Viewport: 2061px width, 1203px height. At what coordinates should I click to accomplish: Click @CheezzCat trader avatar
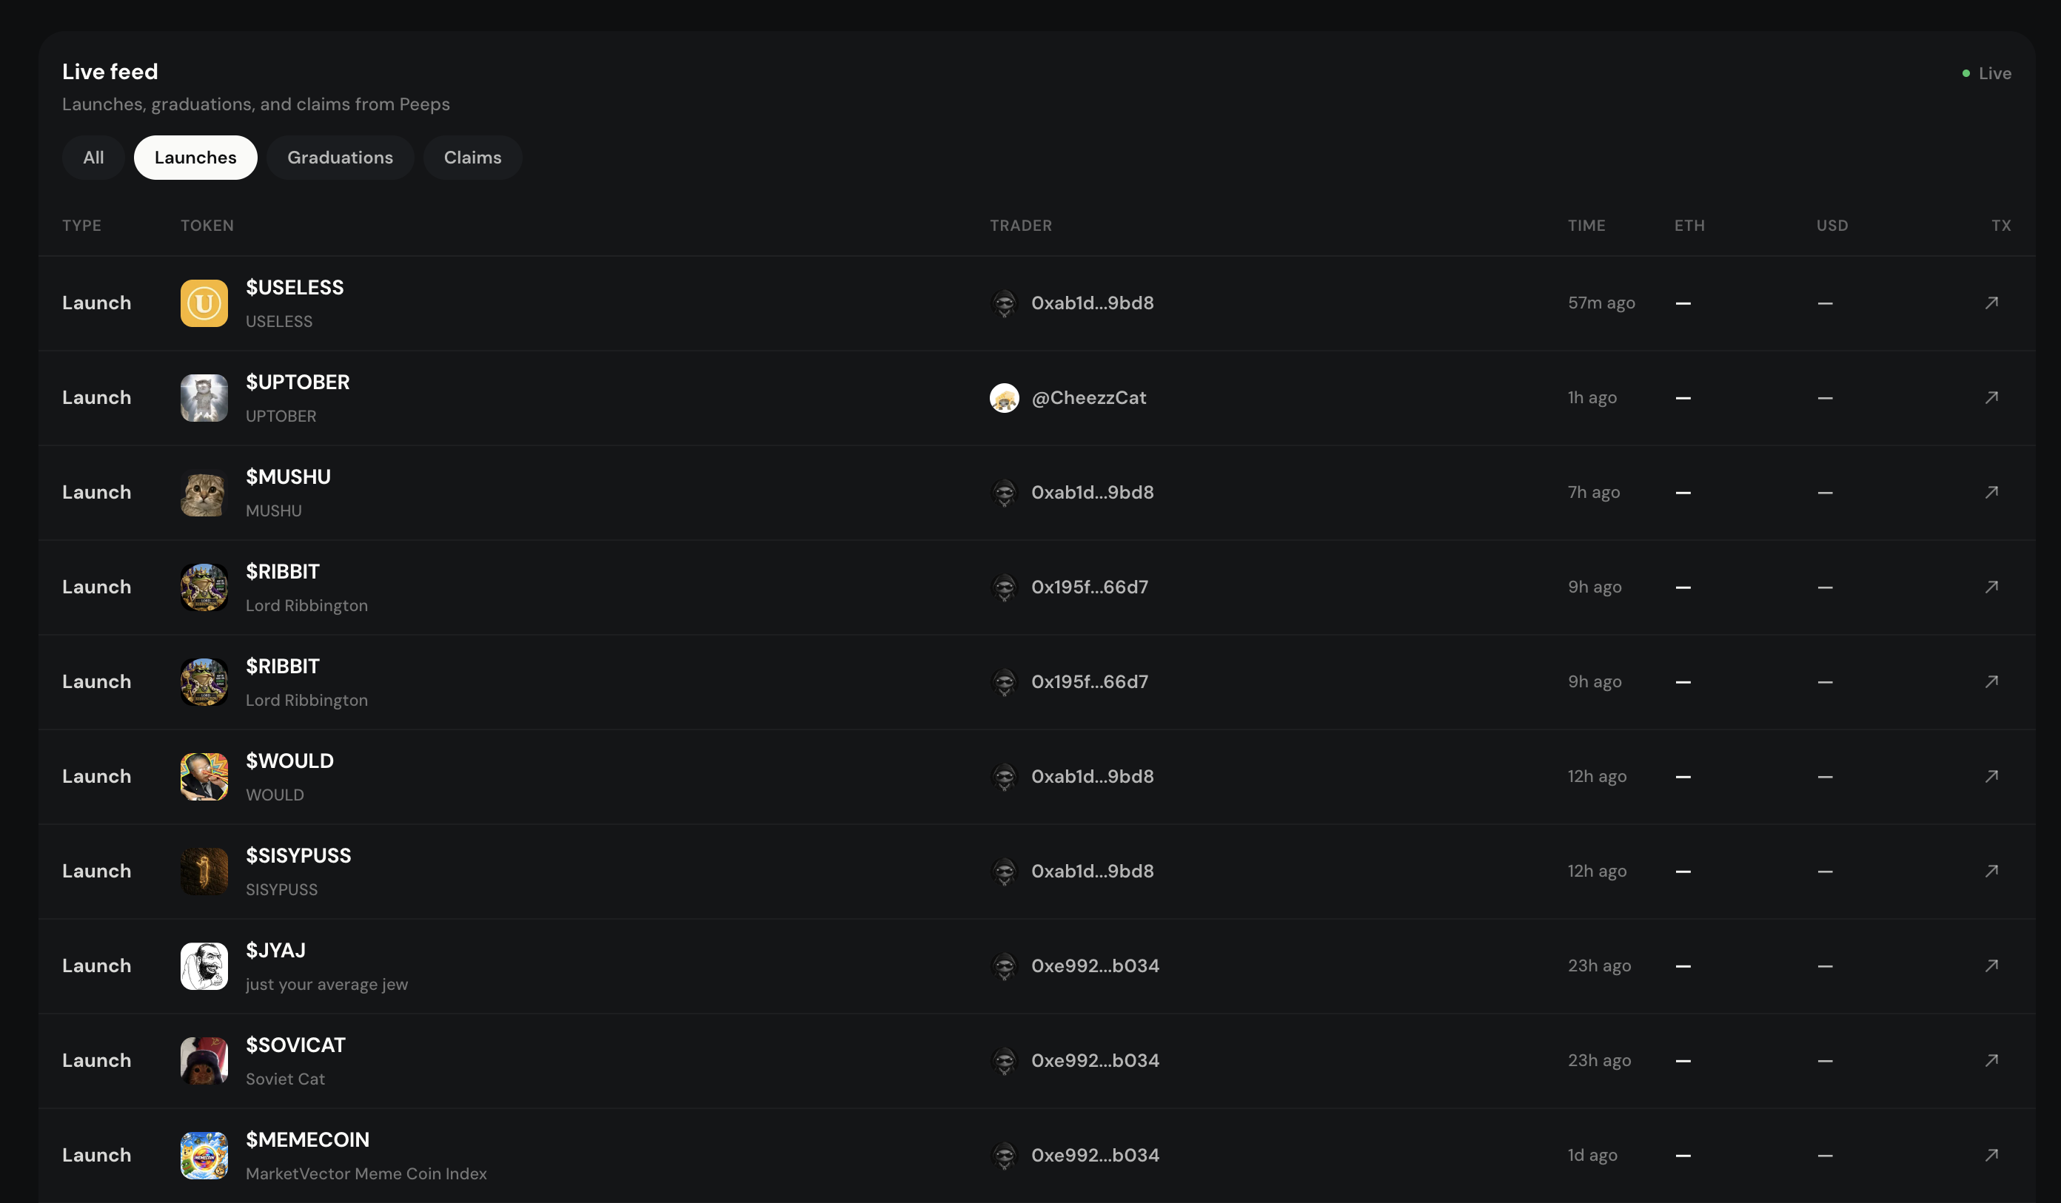(1005, 398)
